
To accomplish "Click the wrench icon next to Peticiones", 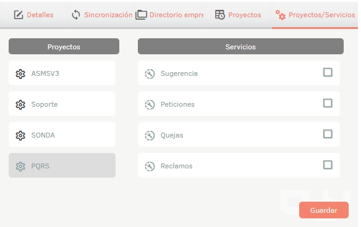I will click(150, 104).
